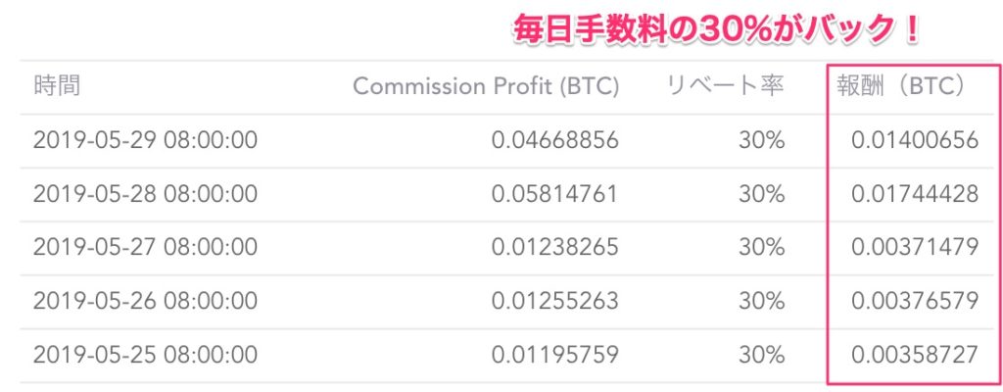Viewport: 1003px width, 392px height.
Task: Click reward value 0.01744428
Action: [x=915, y=194]
